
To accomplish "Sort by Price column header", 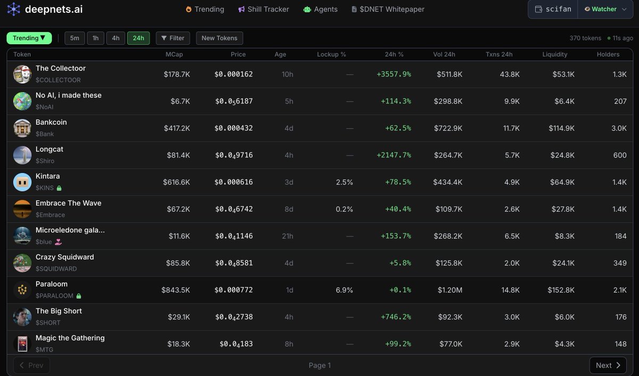I will click(x=238, y=54).
